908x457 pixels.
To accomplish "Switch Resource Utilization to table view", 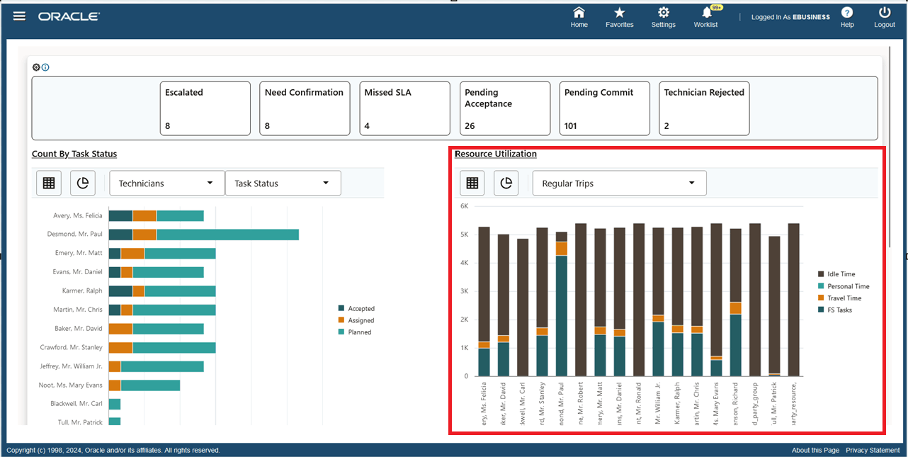I will [x=472, y=183].
